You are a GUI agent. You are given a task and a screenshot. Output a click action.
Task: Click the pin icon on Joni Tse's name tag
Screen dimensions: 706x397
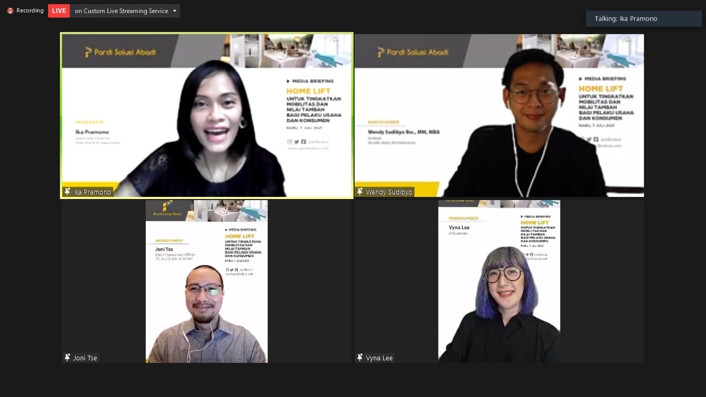point(66,358)
